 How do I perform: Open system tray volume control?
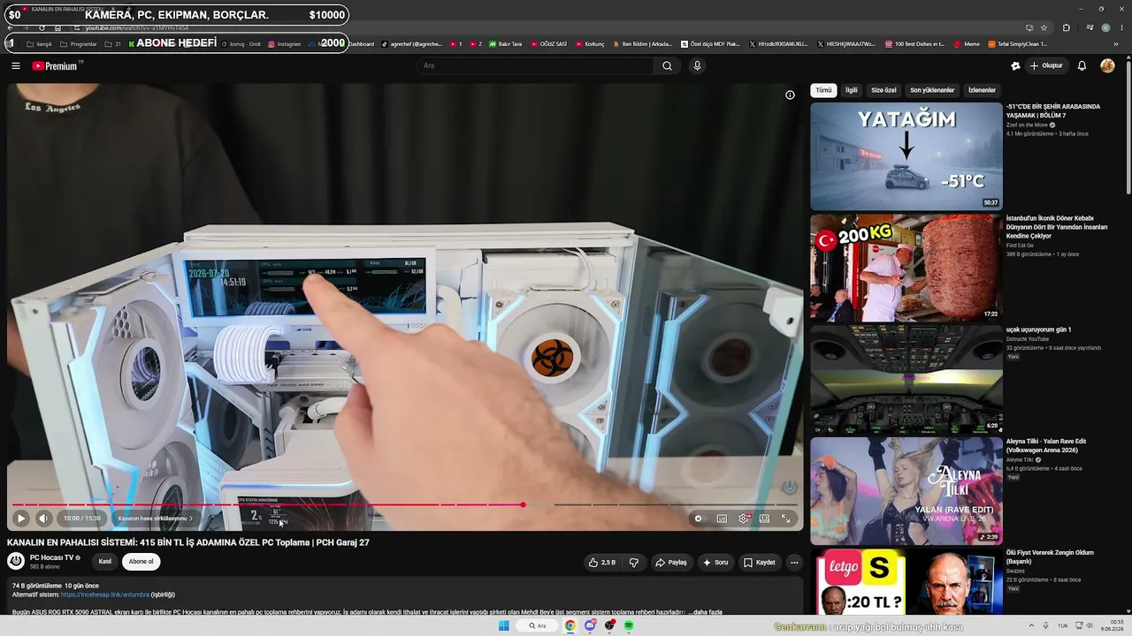tap(1091, 625)
